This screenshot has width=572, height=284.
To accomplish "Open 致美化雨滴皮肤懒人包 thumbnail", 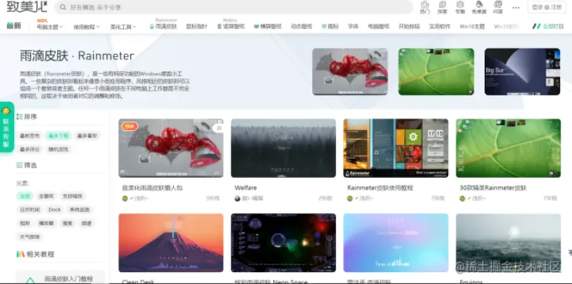I will [170, 148].
